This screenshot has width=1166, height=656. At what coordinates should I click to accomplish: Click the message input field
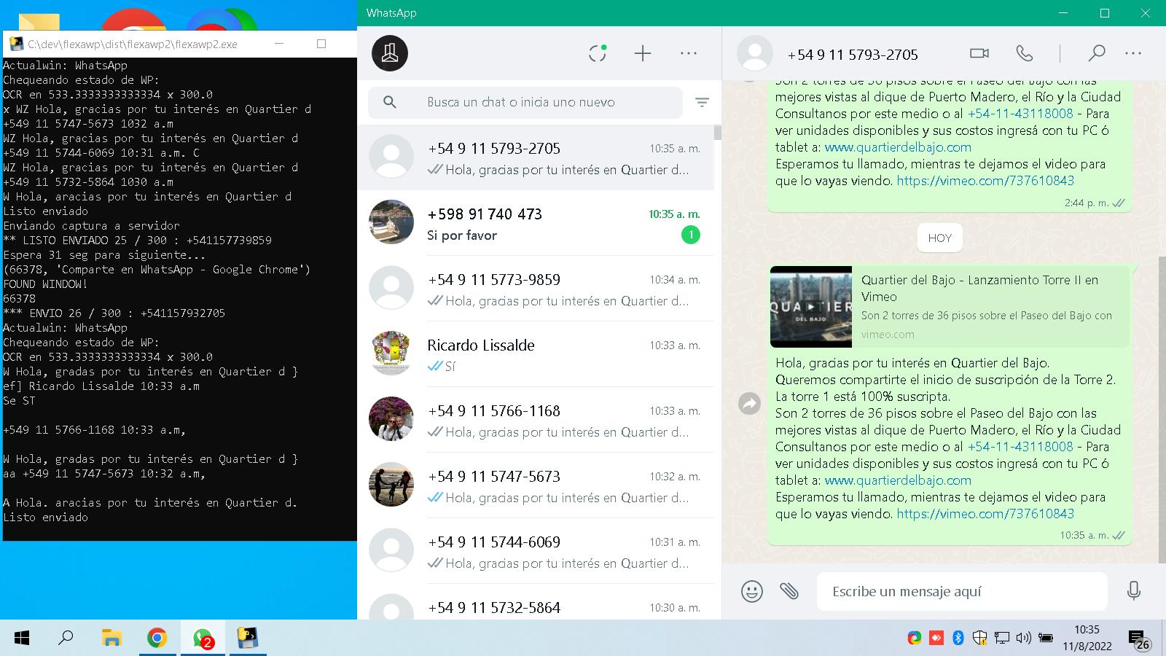(x=962, y=591)
